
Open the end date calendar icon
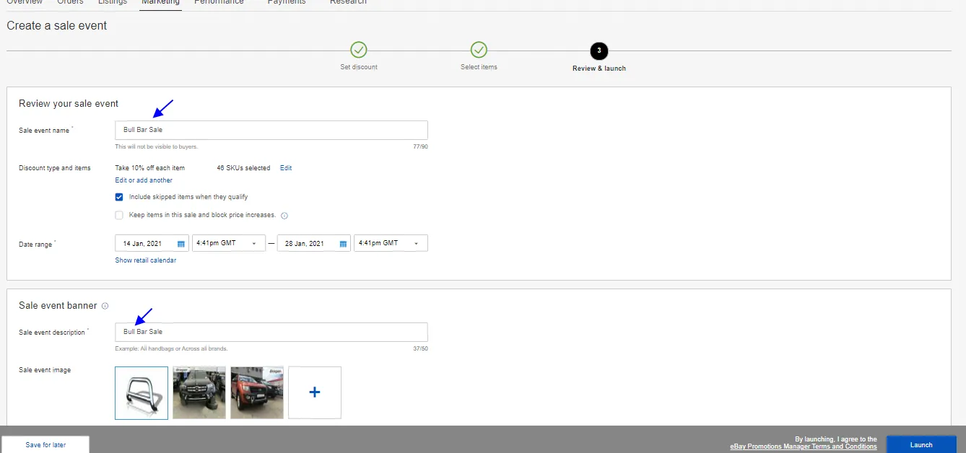coord(343,244)
